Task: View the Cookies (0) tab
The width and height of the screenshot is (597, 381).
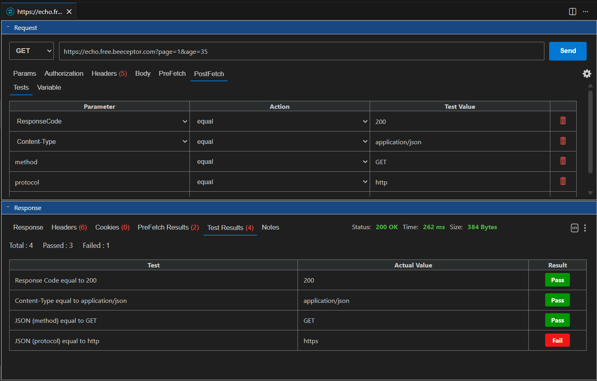Action: tap(112, 227)
